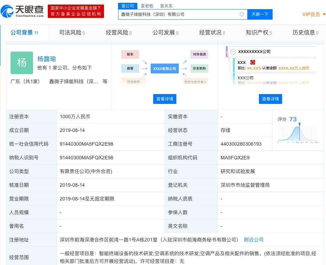The image size is (326, 265).
Task: Click the 对外投资 node in diagram
Action: 199,54
